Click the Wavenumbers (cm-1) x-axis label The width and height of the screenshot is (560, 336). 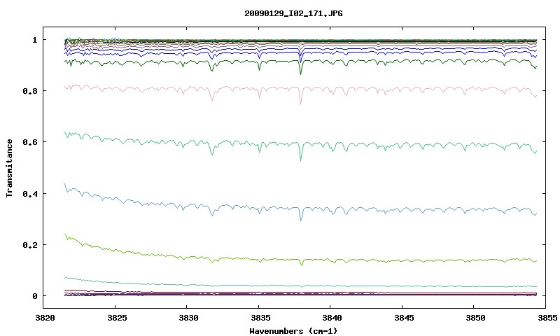pos(293,331)
